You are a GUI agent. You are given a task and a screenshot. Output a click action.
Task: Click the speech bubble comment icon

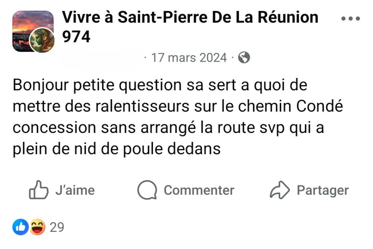[x=147, y=190]
